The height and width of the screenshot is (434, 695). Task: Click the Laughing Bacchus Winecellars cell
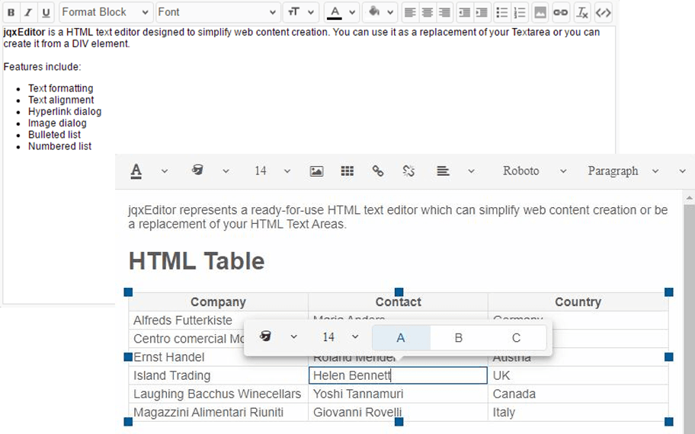pyautogui.click(x=218, y=394)
